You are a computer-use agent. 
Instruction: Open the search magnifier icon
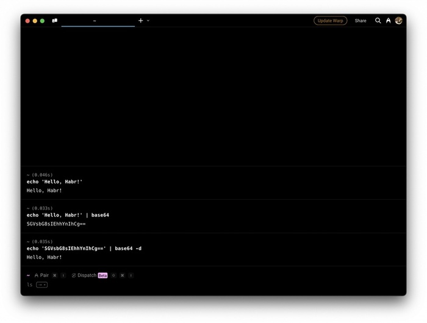coord(378,21)
